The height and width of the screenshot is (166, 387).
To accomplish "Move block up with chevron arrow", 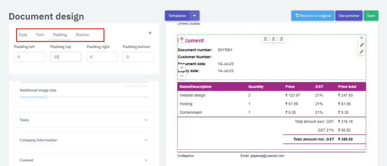I will coord(181,68).
